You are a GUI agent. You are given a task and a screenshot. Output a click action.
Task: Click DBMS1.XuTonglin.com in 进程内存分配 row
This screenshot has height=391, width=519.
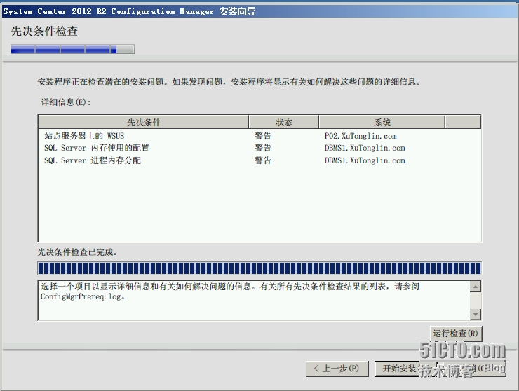pyautogui.click(x=365, y=160)
